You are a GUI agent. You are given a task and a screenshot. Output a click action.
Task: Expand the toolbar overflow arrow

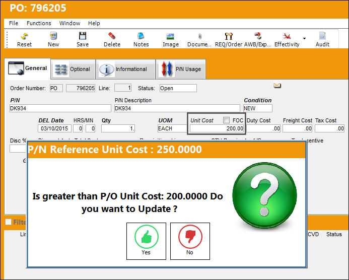[x=304, y=39]
